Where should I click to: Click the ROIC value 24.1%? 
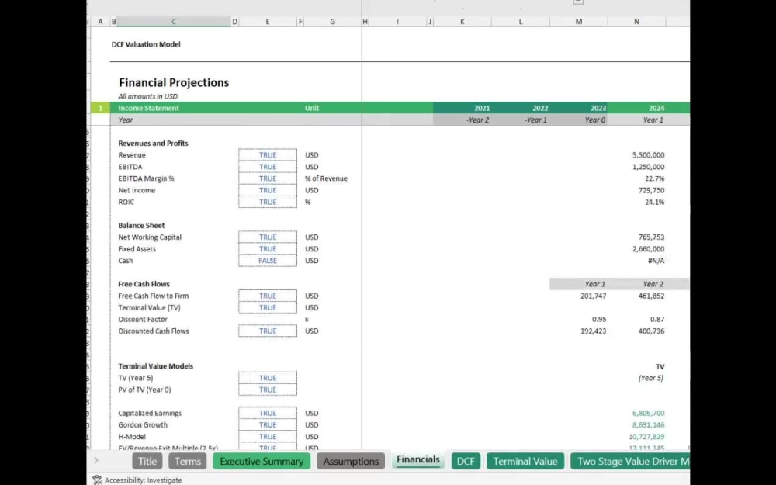655,202
